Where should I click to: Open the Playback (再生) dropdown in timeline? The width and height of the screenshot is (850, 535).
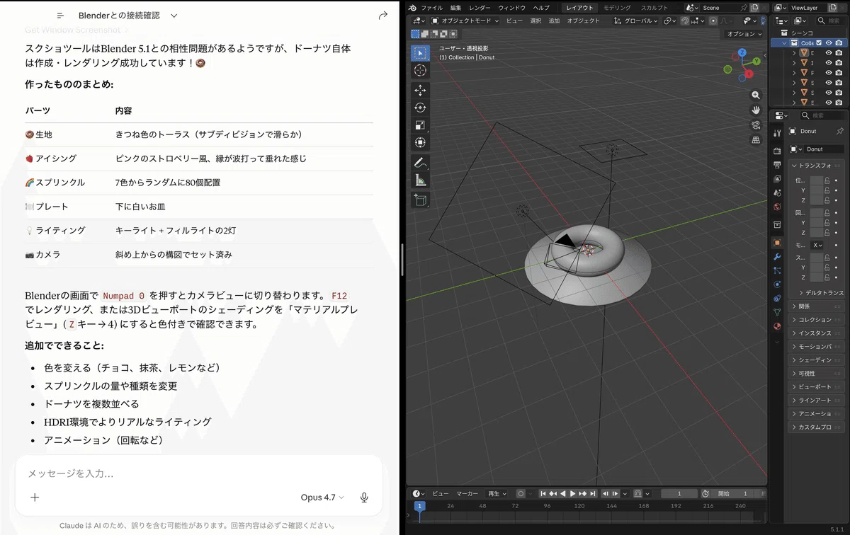497,494
